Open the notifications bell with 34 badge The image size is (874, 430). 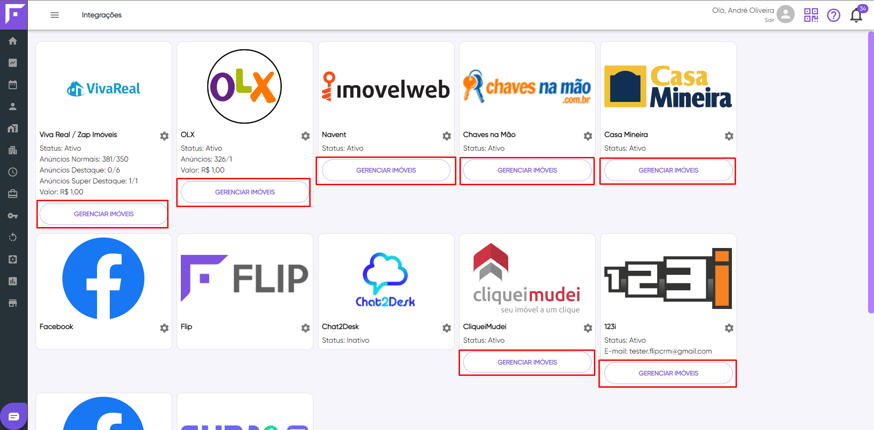pos(857,15)
